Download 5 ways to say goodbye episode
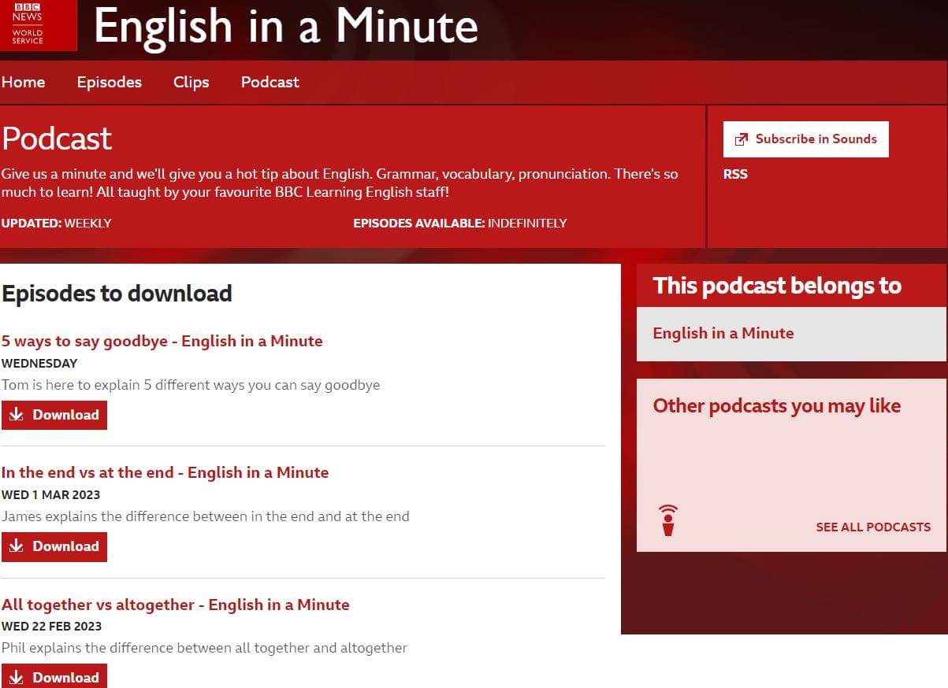The image size is (948, 688). tap(54, 415)
